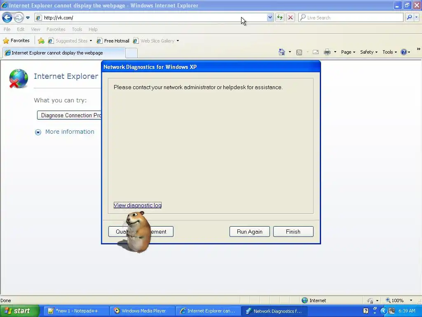422x317 pixels.
Task: Open the Tools menu in menu bar
Action: [x=77, y=29]
